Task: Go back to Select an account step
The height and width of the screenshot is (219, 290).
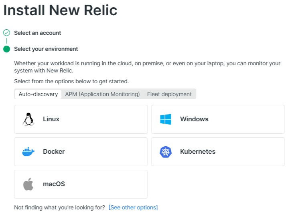Action: [x=38, y=33]
